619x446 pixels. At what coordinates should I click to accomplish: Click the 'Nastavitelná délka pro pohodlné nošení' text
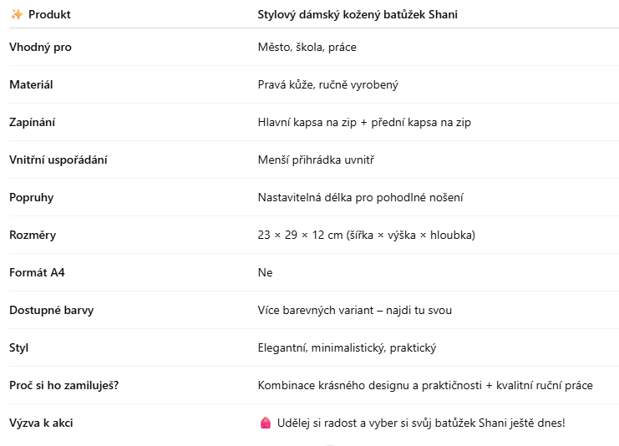(360, 197)
